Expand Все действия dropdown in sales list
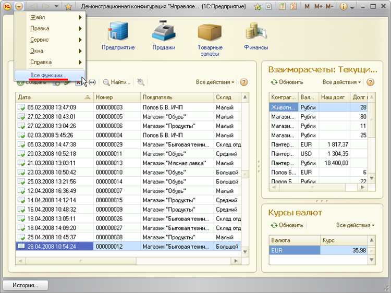 pos(215,82)
